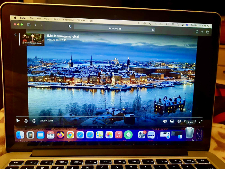Image resolution: width=225 pixels, height=169 pixels.
Task: Open Spotlight search
Action: click(178, 24)
